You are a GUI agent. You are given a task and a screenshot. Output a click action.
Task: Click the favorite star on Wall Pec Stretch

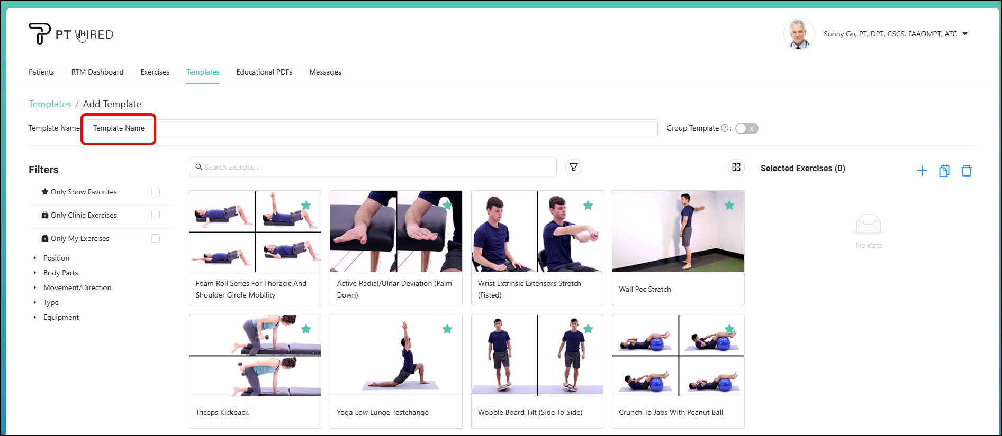pyautogui.click(x=729, y=206)
